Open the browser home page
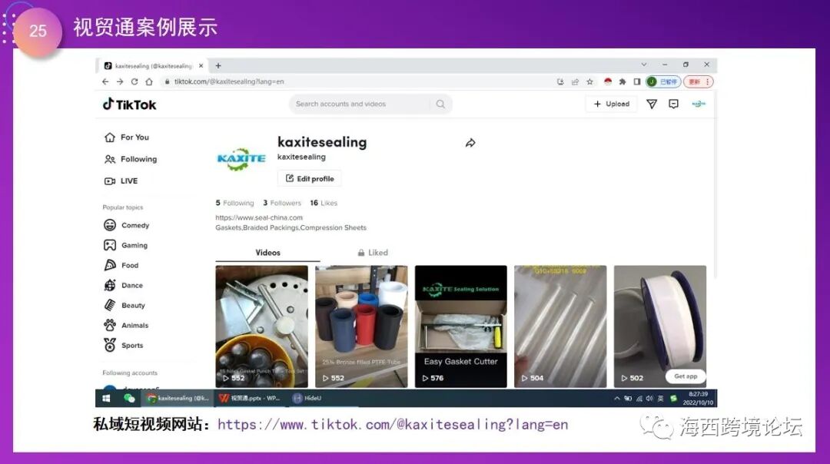 149,81
